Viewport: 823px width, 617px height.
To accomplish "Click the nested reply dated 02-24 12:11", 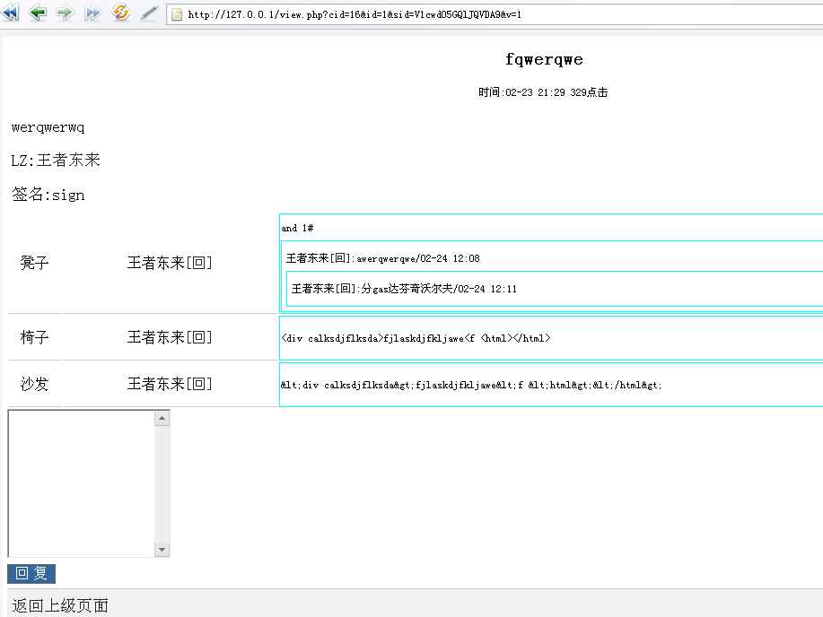I will [404, 289].
